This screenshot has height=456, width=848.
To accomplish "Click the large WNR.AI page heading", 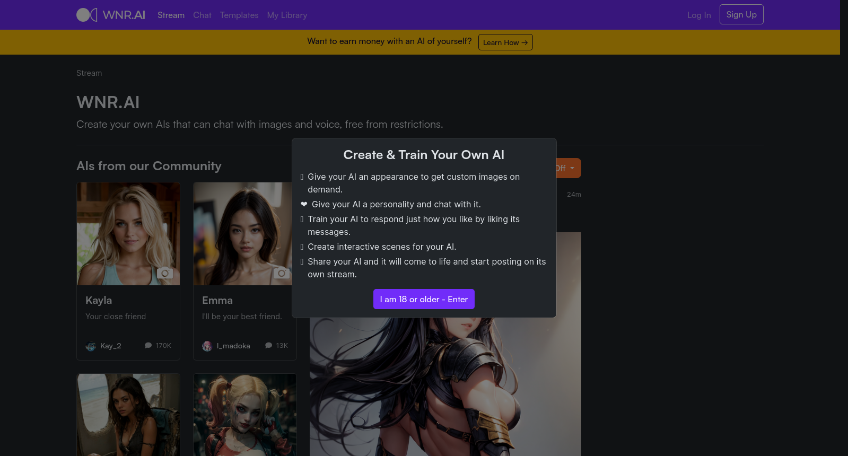I will point(108,102).
